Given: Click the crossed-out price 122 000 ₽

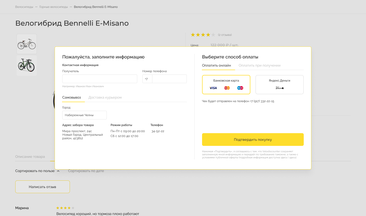Looking at the screenshot, I should pyautogui.click(x=224, y=45).
